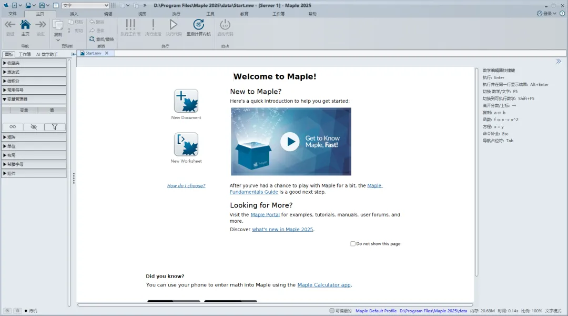Viewport: 568px width, 316px height.
Task: Toggle the 可编辑的 editable checkbox in the status bar
Action: 332,311
